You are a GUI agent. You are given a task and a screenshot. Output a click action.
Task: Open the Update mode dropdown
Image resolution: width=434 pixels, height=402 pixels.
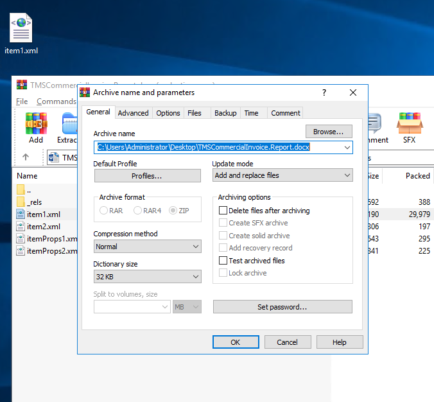coord(282,175)
